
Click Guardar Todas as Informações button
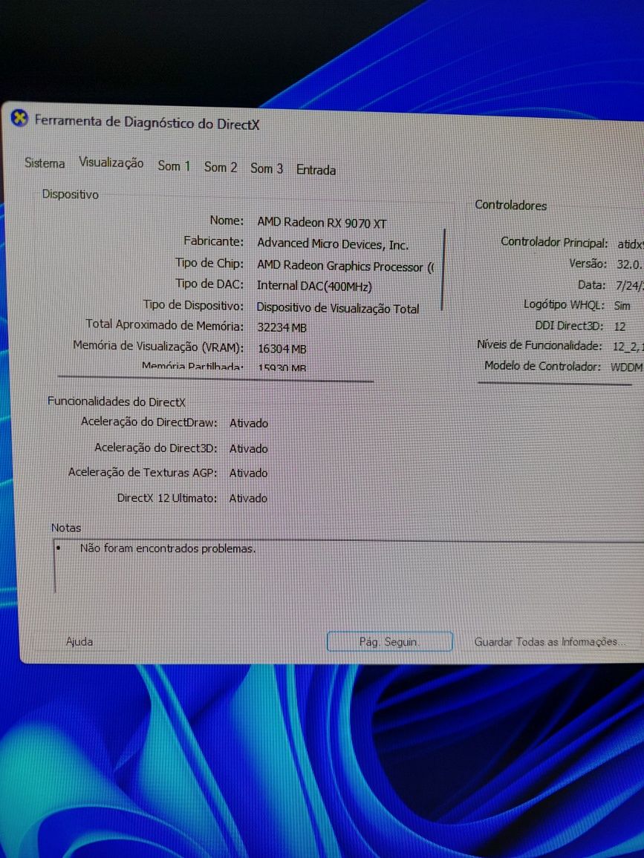point(549,642)
